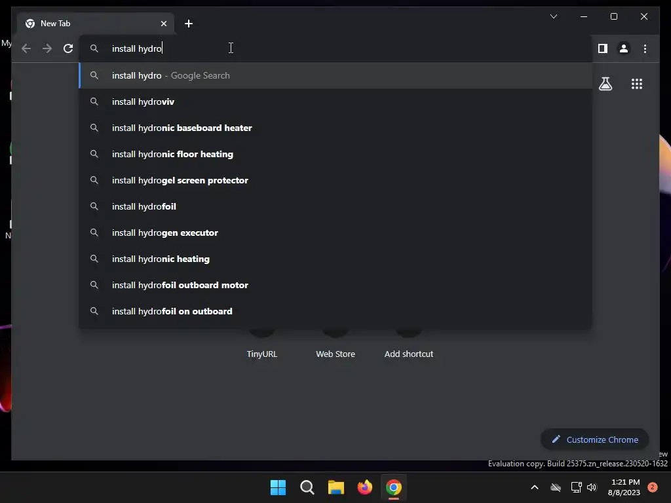The height and width of the screenshot is (503, 671).
Task: Click the back navigation arrow
Action: click(x=26, y=48)
